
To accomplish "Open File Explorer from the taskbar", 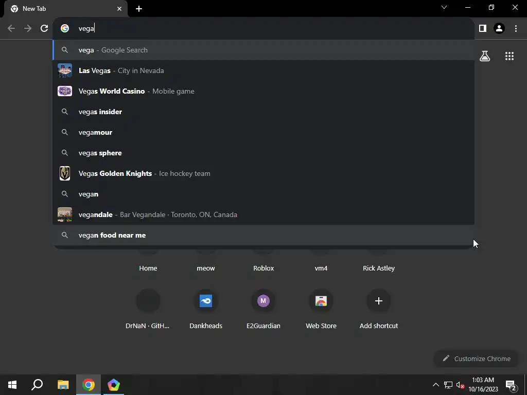I will [63, 385].
